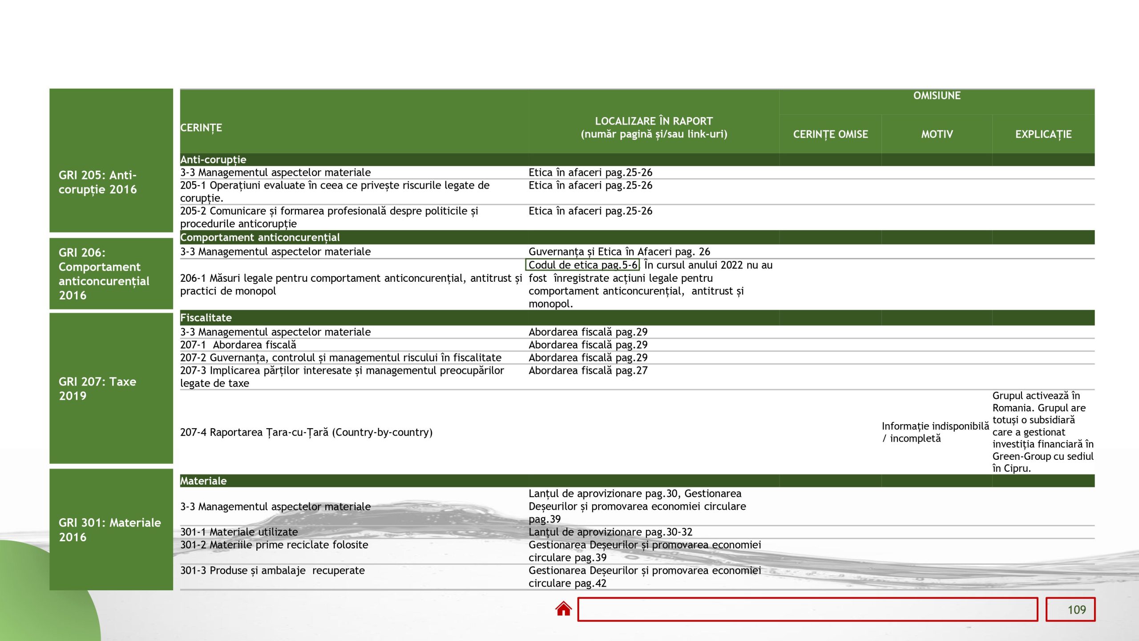This screenshot has height=641, width=1139.
Task: Click '205-1 Operațiuni evaluate' requirement text
Action: pyautogui.click(x=335, y=191)
